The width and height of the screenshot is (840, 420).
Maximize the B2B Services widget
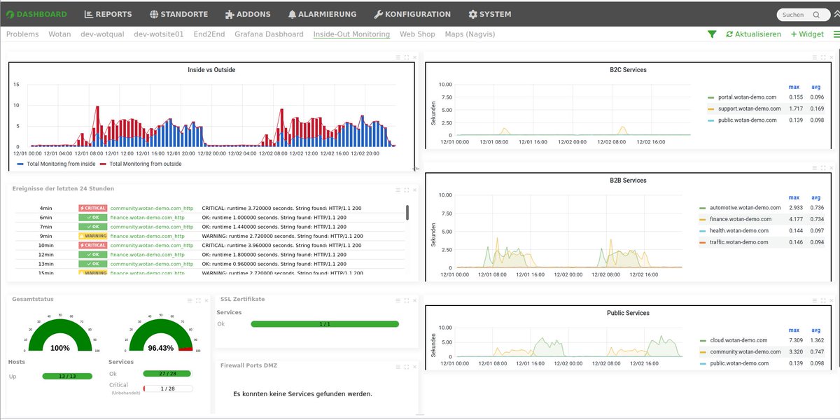tap(824, 168)
